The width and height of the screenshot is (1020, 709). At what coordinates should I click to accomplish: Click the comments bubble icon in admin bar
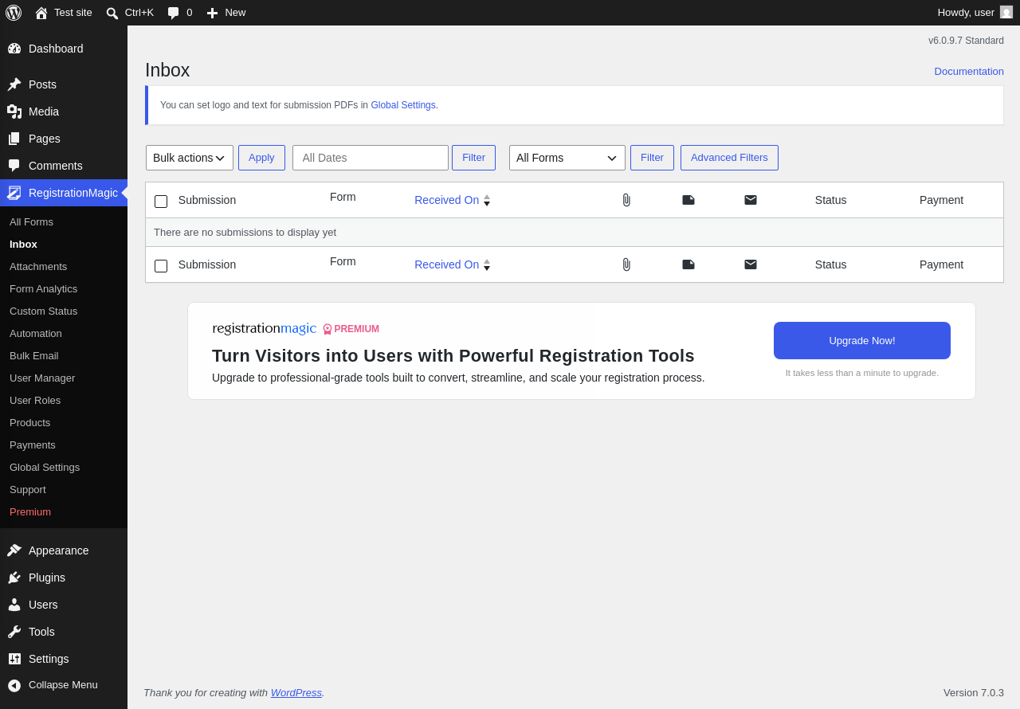[x=174, y=13]
